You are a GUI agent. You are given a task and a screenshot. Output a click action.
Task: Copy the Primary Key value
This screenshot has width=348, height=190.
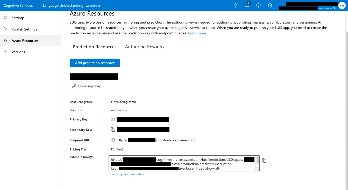[x=113, y=119]
